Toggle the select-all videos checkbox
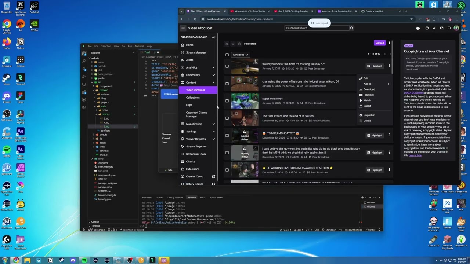The image size is (470, 264). click(x=227, y=55)
